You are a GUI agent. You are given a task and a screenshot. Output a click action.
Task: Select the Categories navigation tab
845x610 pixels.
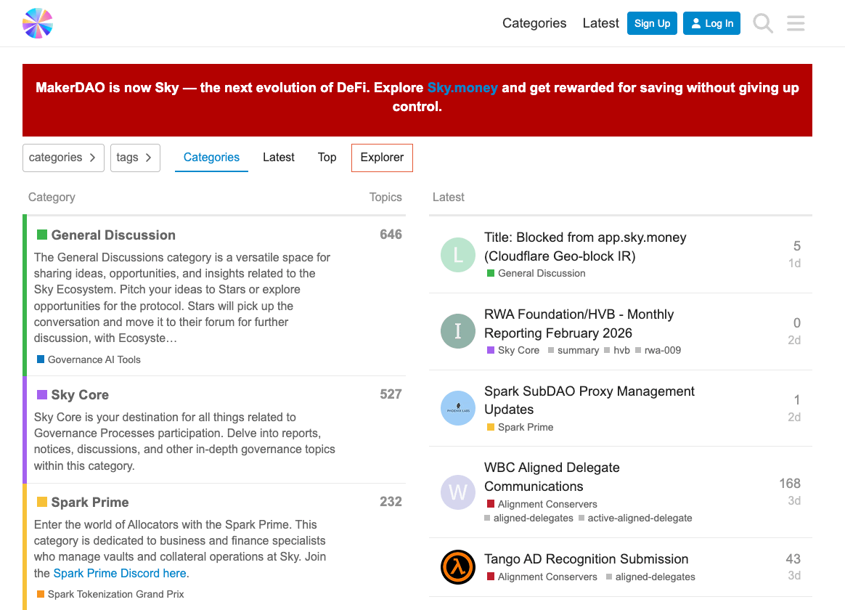point(211,158)
